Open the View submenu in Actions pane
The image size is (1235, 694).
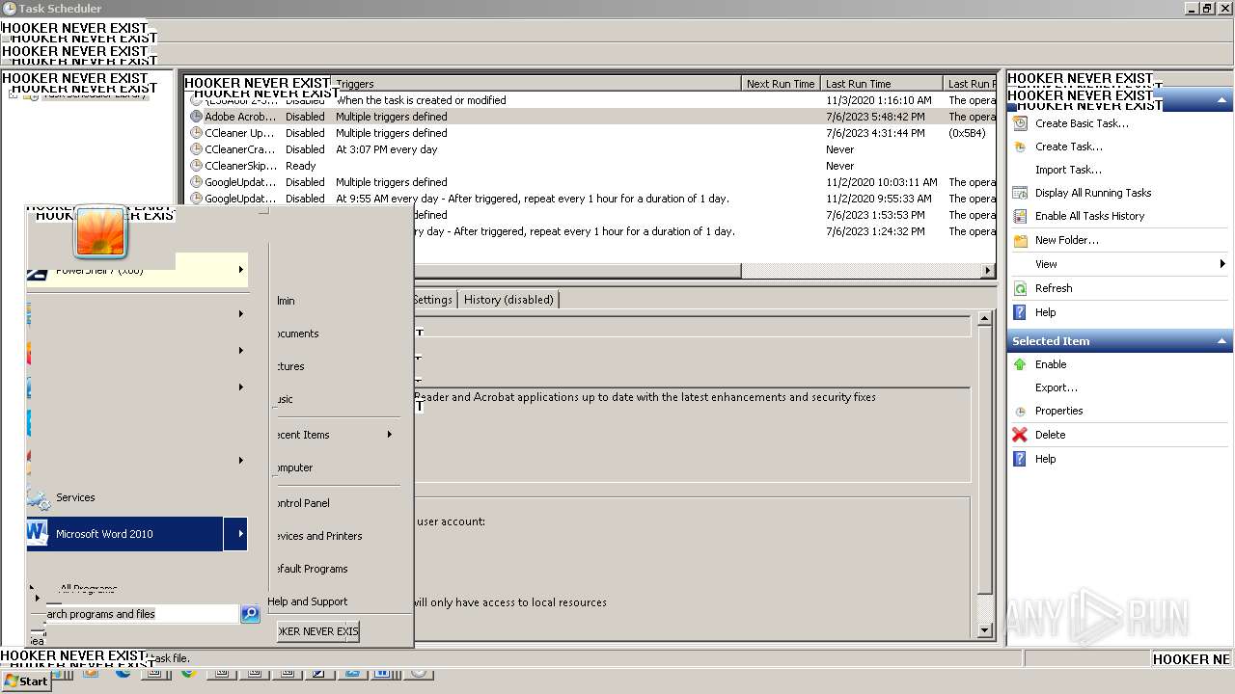(x=1046, y=264)
